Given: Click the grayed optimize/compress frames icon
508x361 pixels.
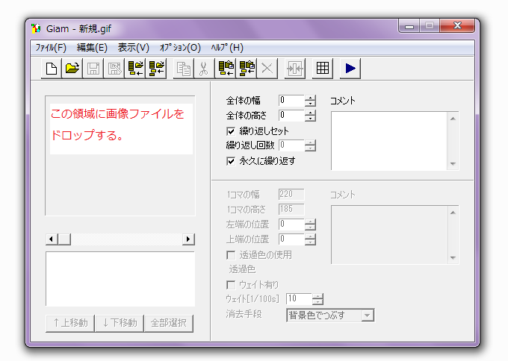Looking at the screenshot, I should [x=295, y=69].
